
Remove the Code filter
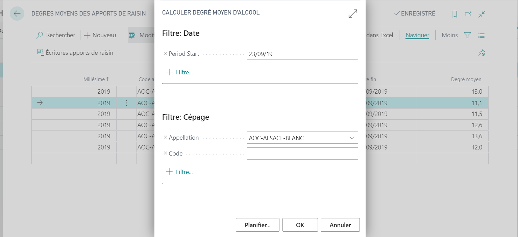[165, 153]
